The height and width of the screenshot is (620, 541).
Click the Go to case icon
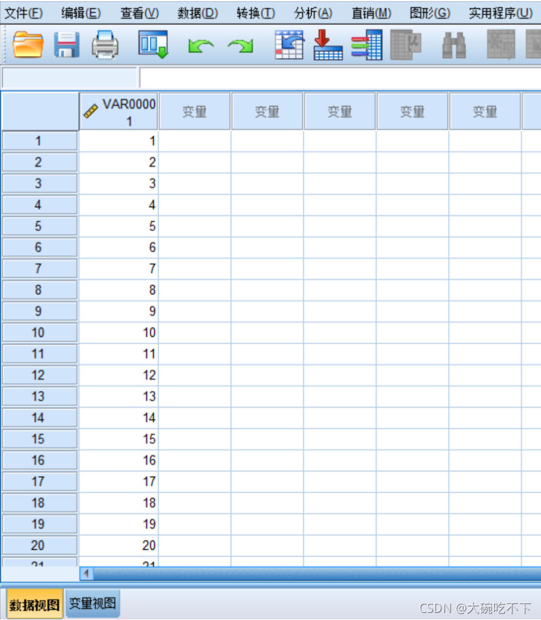click(289, 45)
